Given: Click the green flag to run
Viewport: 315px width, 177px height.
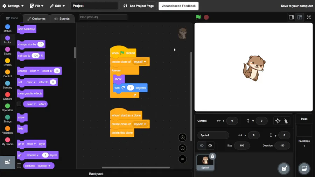Looking at the screenshot, I should (x=198, y=17).
